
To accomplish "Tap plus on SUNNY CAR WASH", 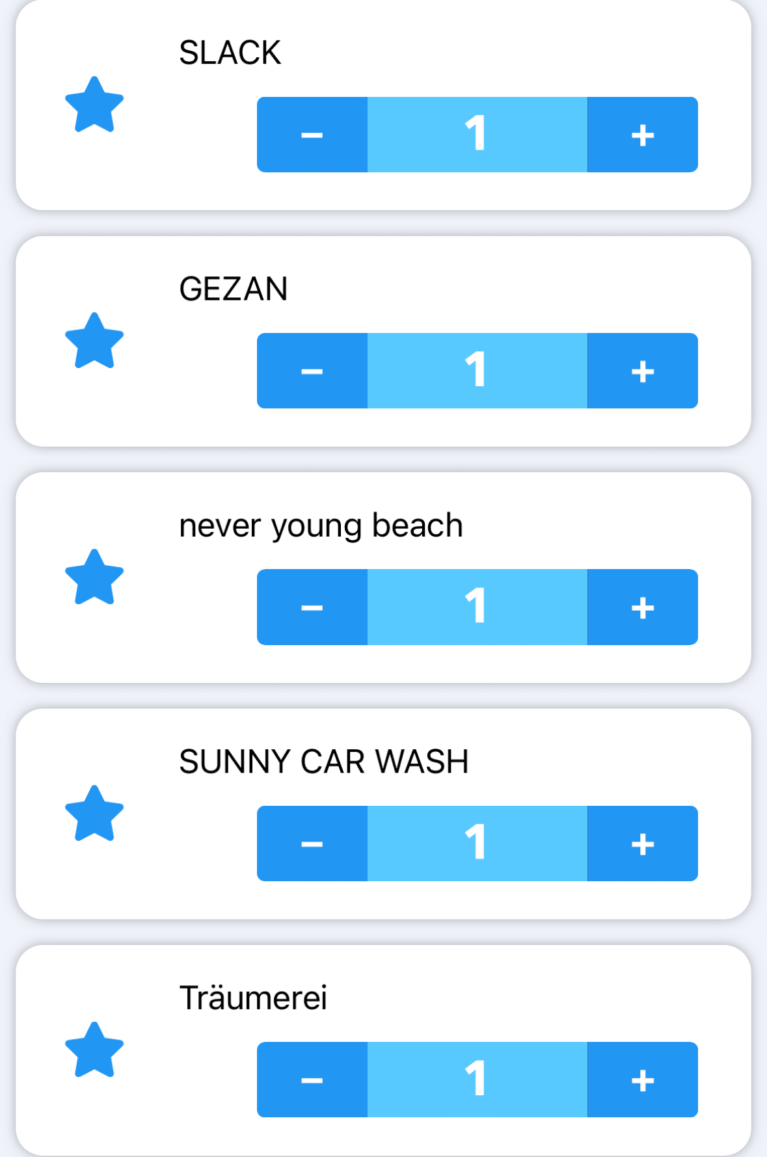I will tap(642, 844).
